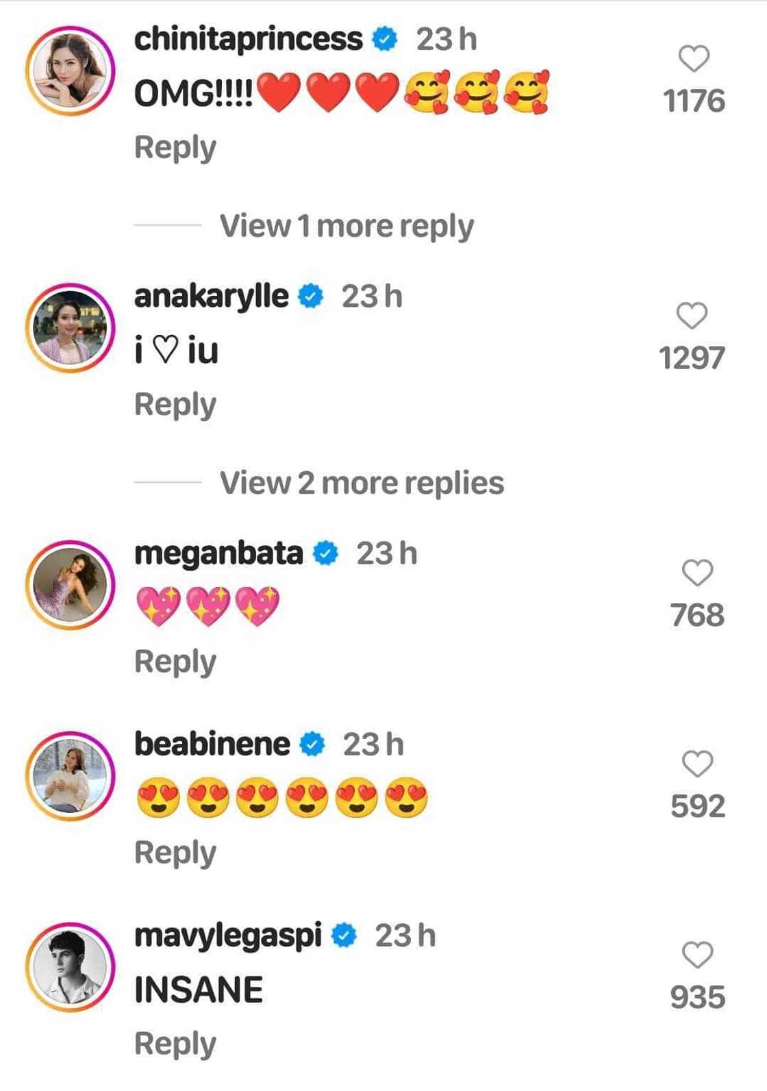
Task: Reply to beabinene's comment
Action: (x=175, y=853)
